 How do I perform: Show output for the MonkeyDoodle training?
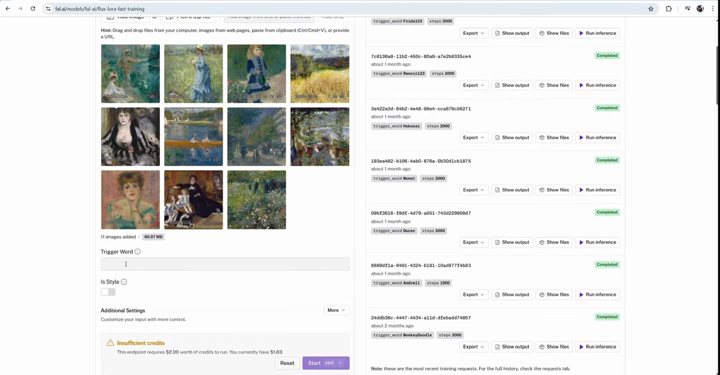(x=512, y=346)
